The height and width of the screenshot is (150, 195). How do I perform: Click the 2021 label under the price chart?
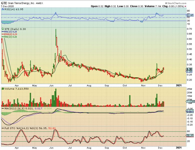click(x=178, y=85)
